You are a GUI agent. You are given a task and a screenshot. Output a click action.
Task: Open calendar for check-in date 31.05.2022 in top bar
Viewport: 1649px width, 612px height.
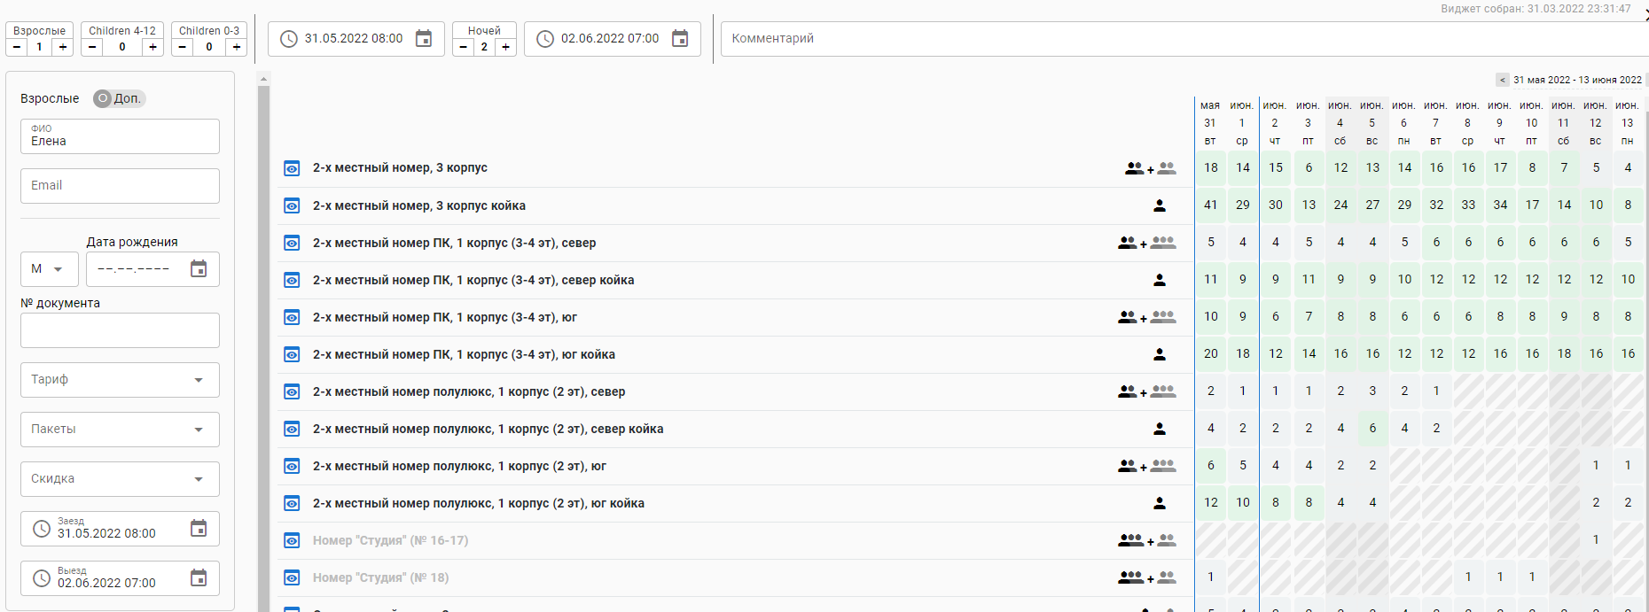[x=424, y=39]
